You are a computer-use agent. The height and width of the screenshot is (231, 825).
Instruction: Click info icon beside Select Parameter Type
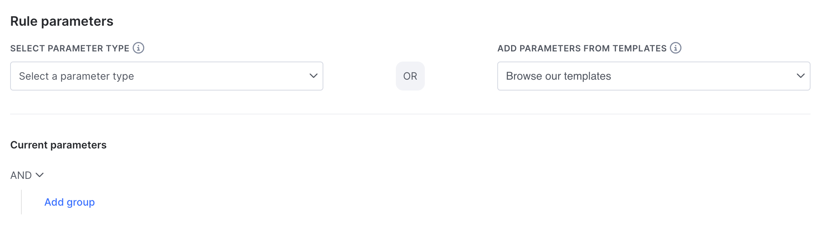click(x=138, y=48)
